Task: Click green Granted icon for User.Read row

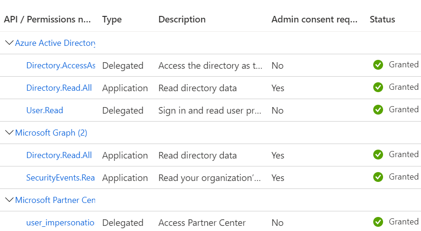Action: (x=378, y=110)
